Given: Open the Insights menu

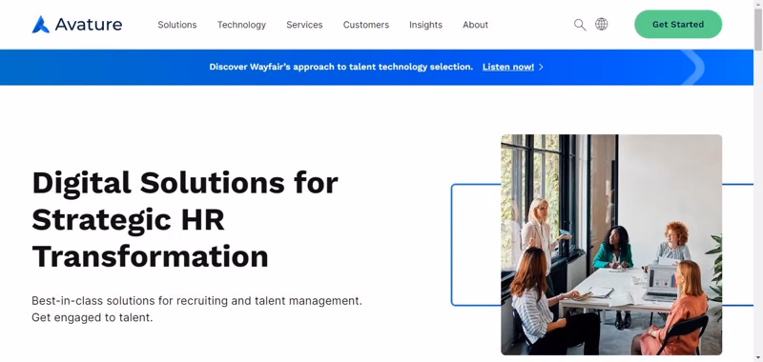Looking at the screenshot, I should click(425, 25).
